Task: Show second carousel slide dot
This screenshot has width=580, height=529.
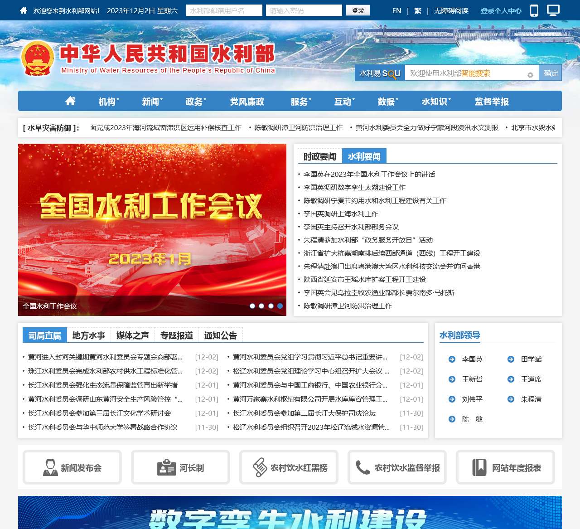Action: tap(261, 306)
